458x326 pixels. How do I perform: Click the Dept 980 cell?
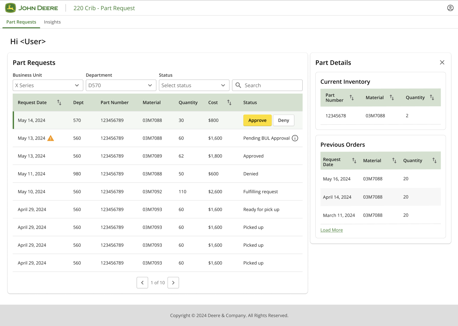coord(77,174)
